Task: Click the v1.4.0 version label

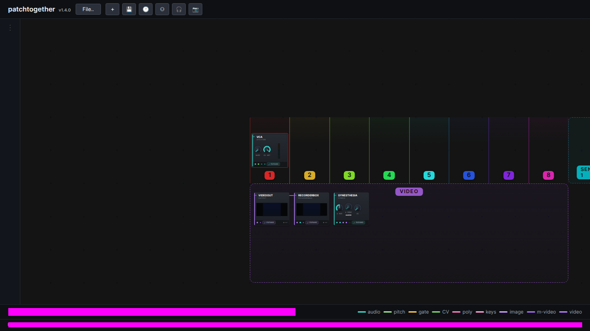Action: click(65, 10)
